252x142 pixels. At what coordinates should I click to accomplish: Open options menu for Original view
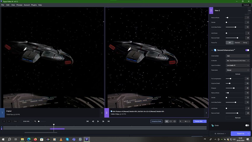[x=102, y=113]
